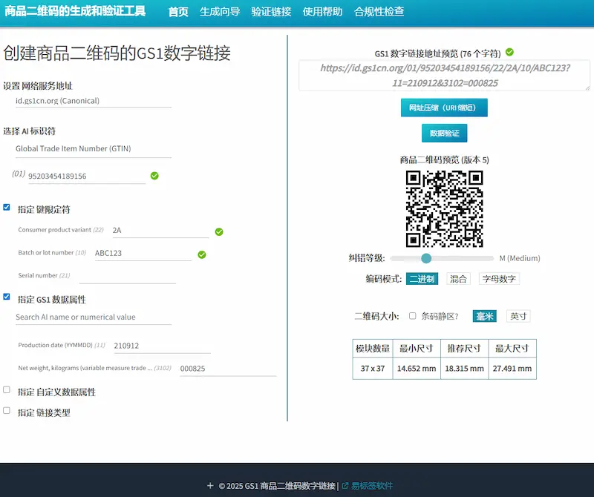Image resolution: width=594 pixels, height=497 pixels.
Task: Click the Batch or lot number (10) field
Action: (x=143, y=253)
